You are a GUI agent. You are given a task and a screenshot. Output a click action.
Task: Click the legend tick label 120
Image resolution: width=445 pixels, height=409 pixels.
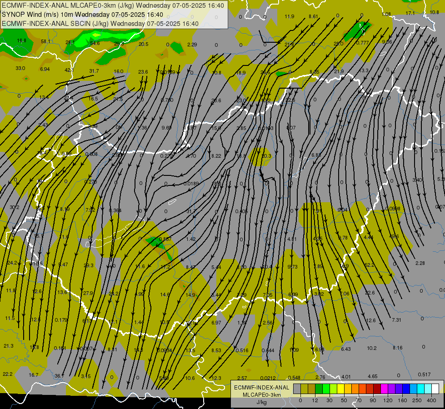(x=388, y=400)
